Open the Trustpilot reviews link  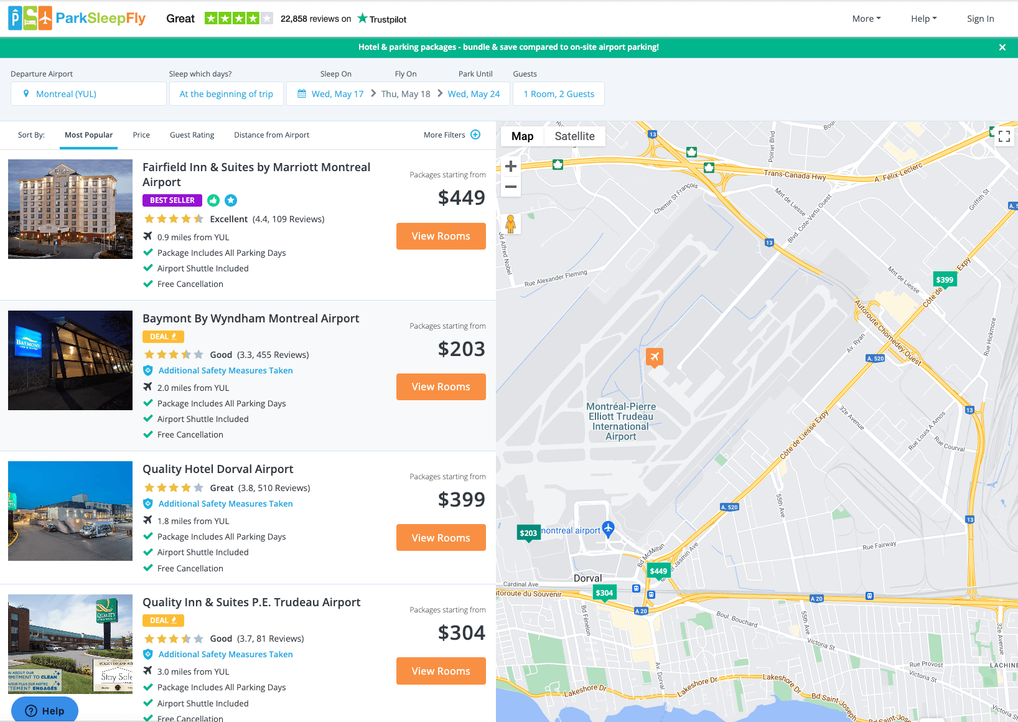(382, 19)
